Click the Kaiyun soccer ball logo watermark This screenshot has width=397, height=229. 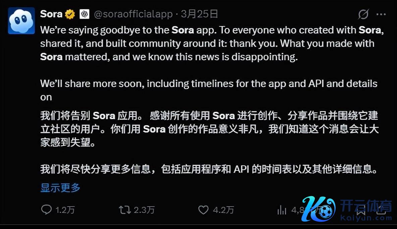click(x=319, y=209)
